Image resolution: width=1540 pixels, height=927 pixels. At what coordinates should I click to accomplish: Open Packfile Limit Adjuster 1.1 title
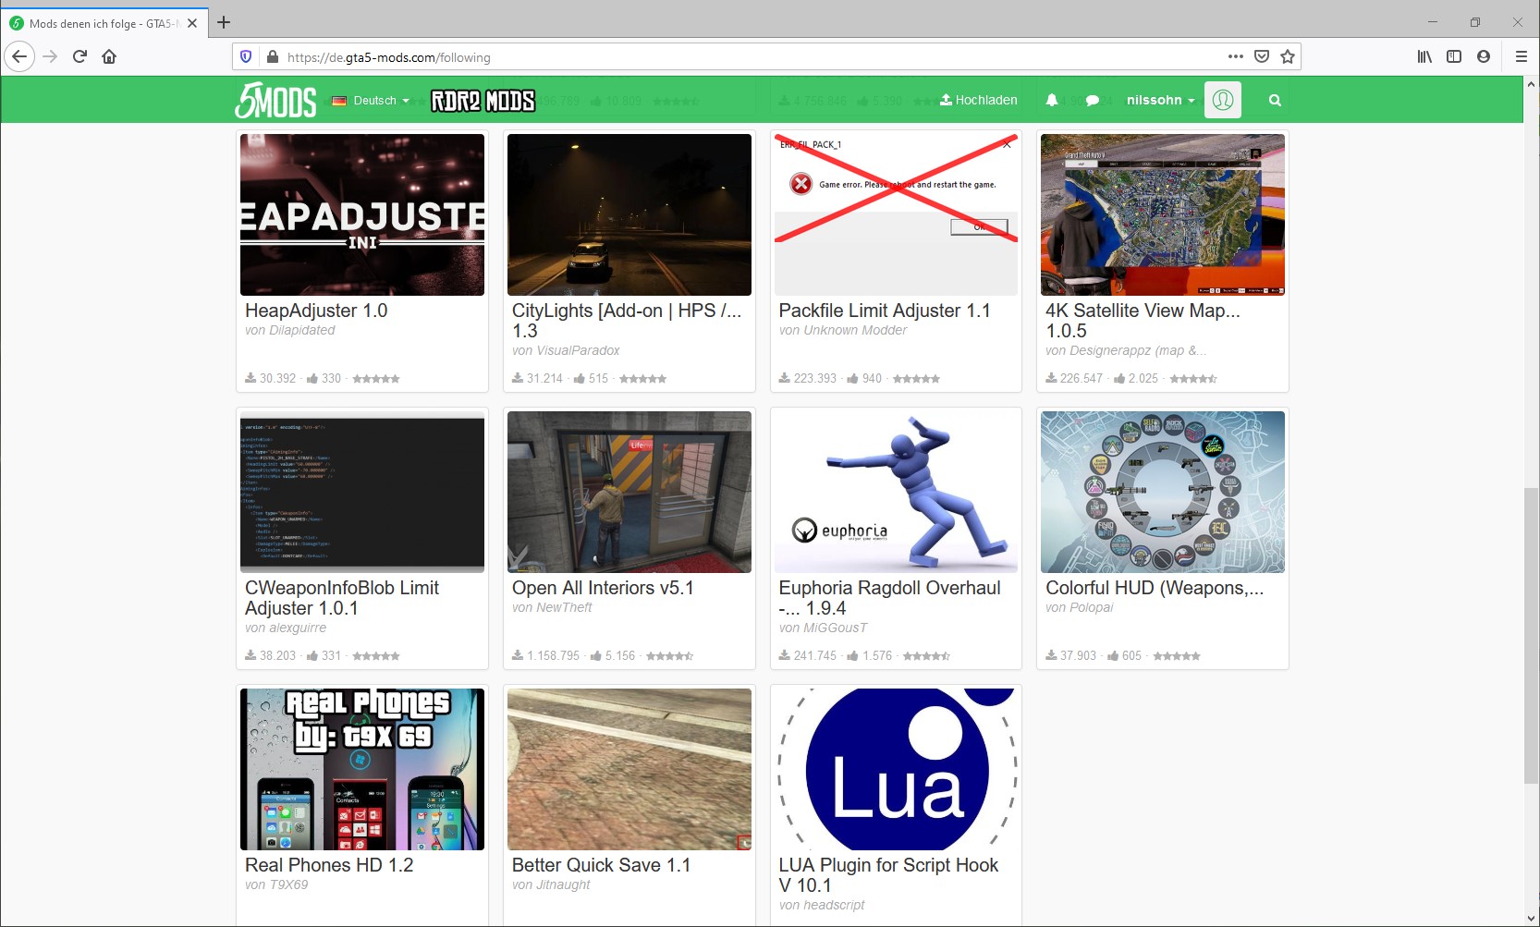(x=885, y=311)
